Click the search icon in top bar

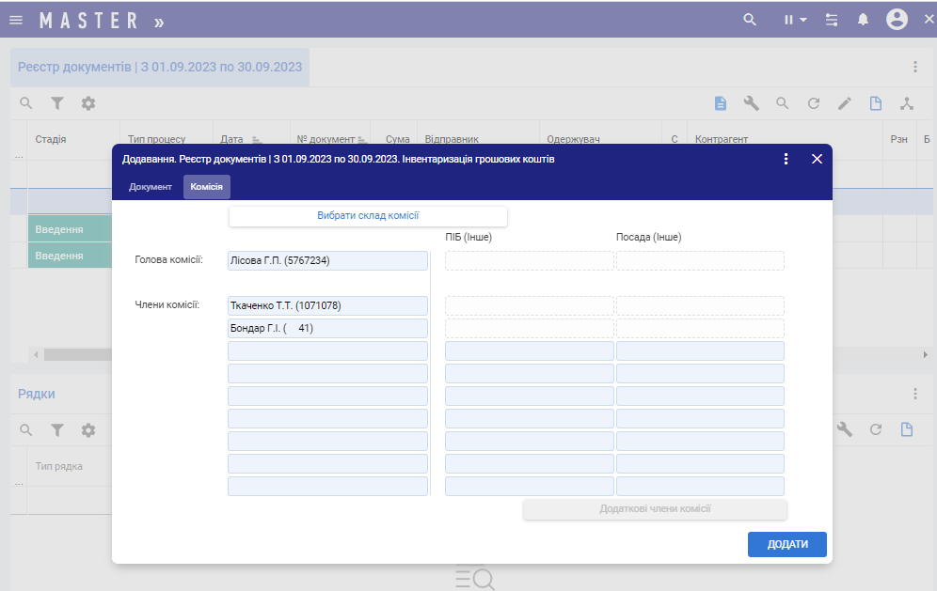coord(750,20)
